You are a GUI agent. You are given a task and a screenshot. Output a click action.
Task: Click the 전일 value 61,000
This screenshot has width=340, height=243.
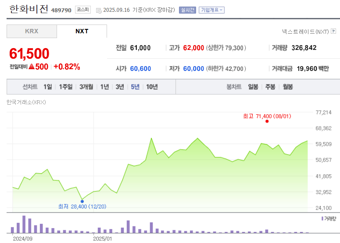tap(140, 48)
